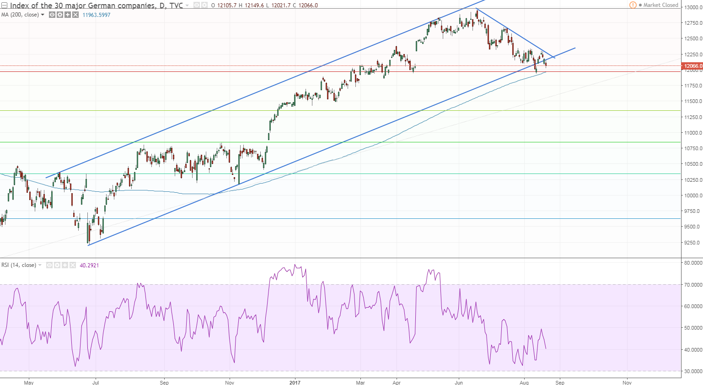Click the MA (200, close) indicator name

pyautogui.click(x=20, y=15)
